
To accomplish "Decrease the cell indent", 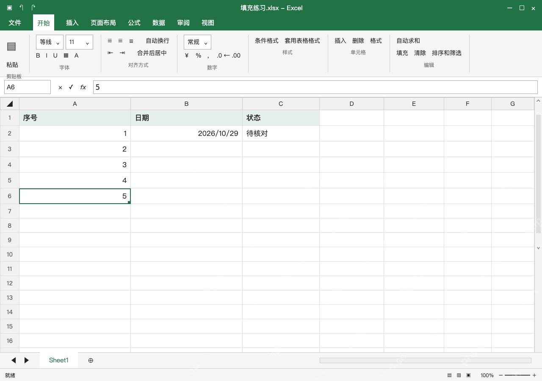I will (x=111, y=53).
